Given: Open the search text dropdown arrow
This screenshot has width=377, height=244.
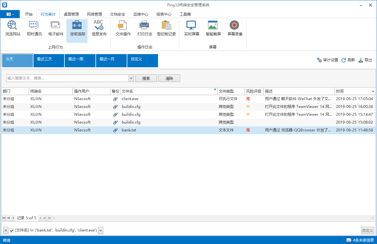Looking at the screenshot, I should pyautogui.click(x=131, y=78).
